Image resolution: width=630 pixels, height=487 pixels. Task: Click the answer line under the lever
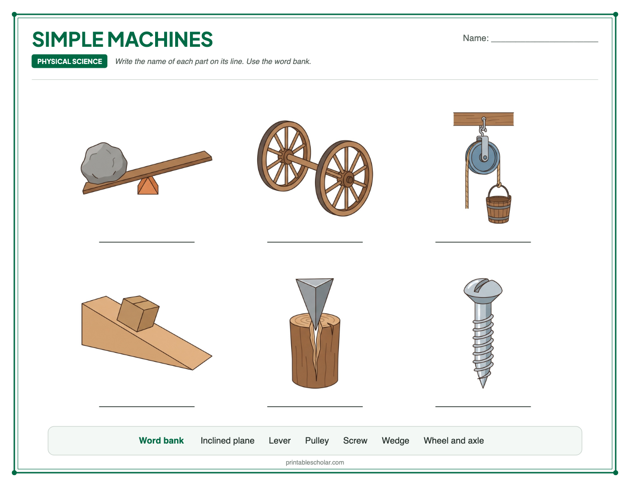(147, 242)
